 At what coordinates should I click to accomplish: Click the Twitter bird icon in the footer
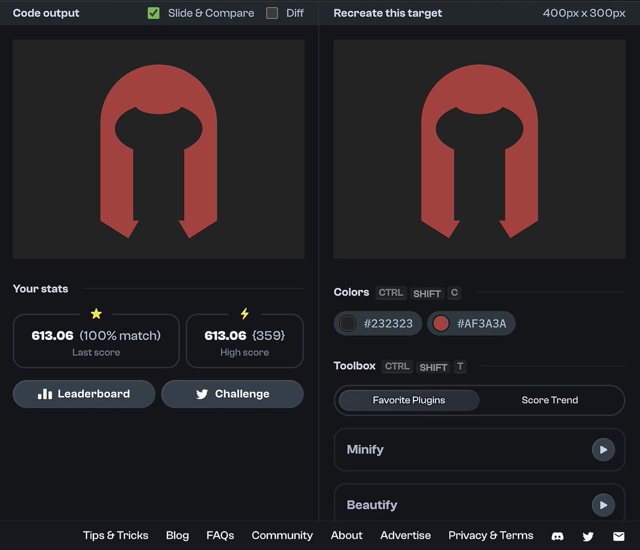pyautogui.click(x=588, y=536)
